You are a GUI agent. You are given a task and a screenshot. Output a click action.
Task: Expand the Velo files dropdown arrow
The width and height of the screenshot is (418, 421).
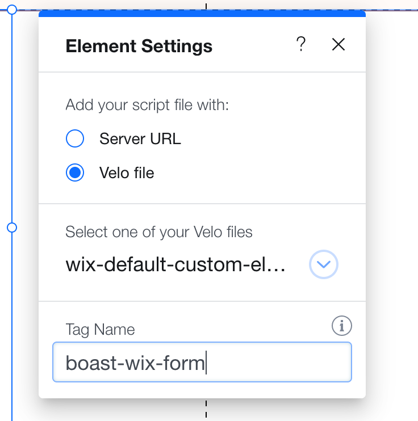tap(324, 264)
